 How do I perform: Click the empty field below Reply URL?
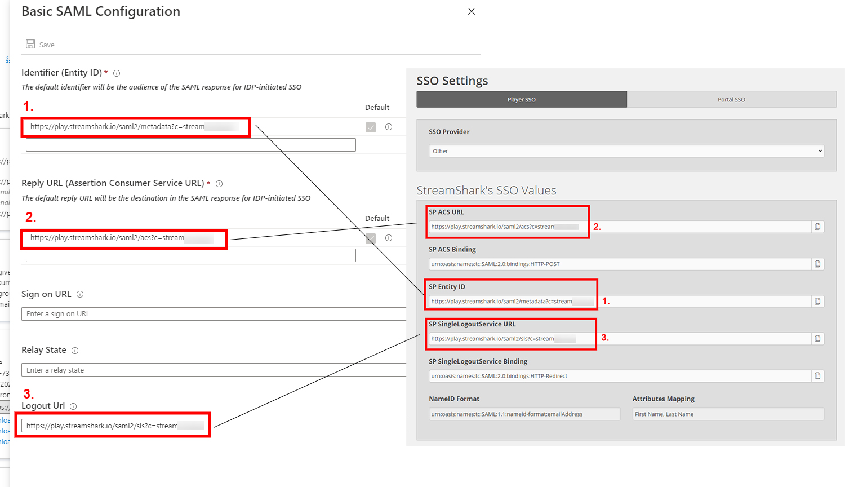pyautogui.click(x=191, y=256)
